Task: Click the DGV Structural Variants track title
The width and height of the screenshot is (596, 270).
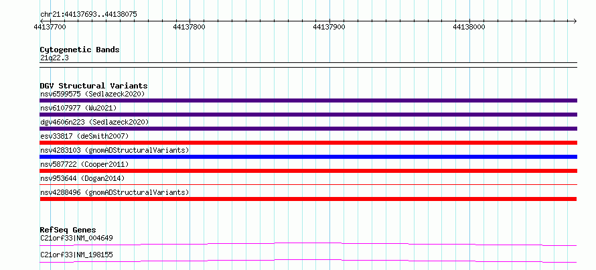Action: [94, 86]
